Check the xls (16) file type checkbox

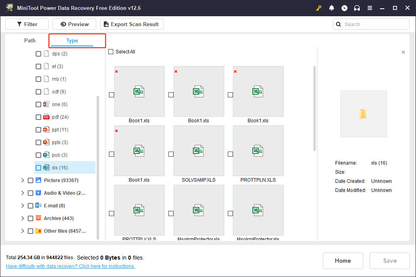click(x=38, y=167)
